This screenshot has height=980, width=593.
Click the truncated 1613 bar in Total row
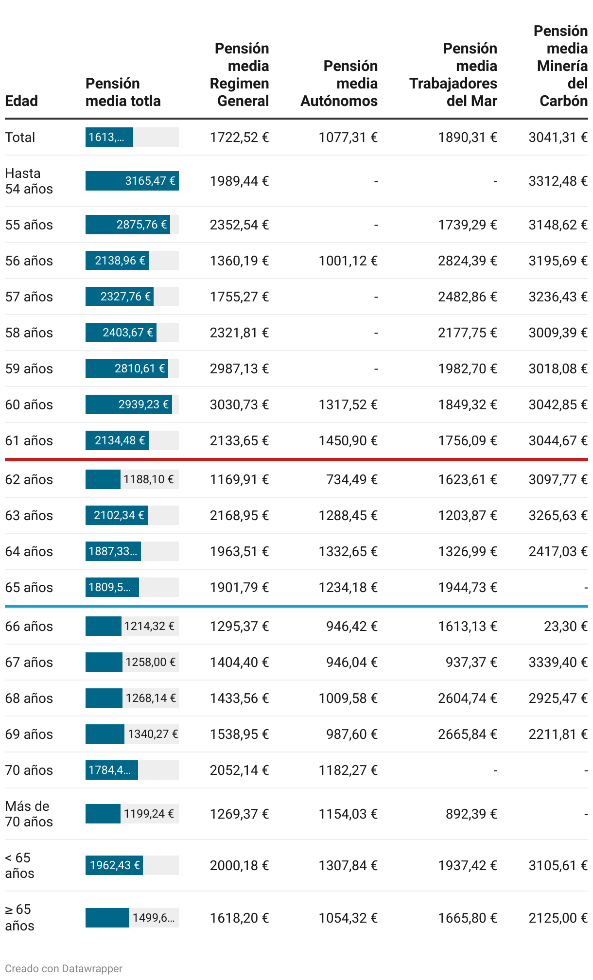pos(109,137)
